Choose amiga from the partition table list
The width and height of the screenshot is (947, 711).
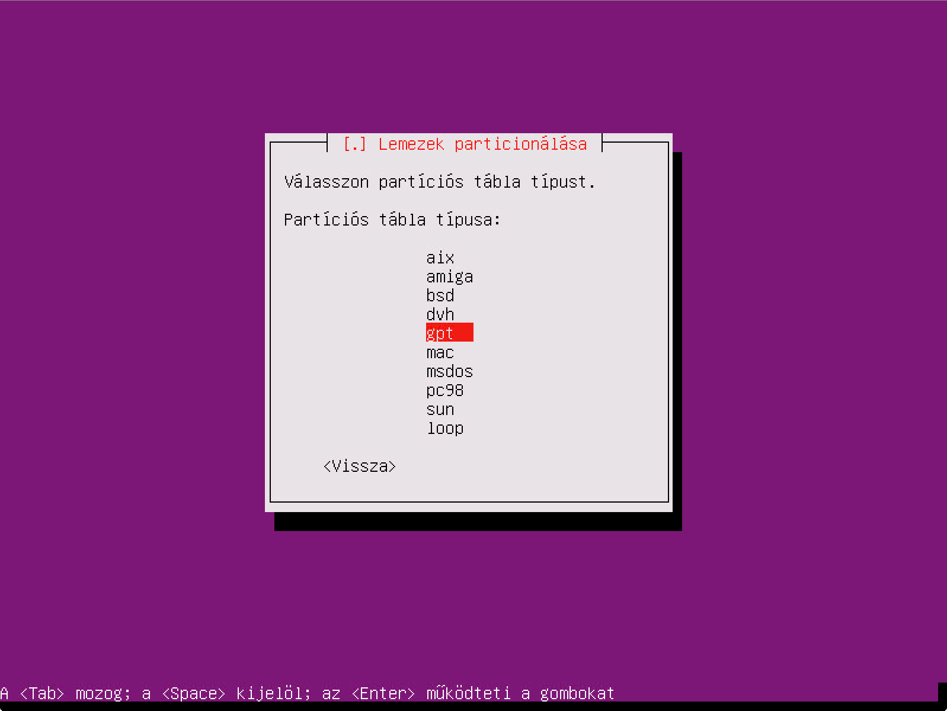tap(450, 277)
